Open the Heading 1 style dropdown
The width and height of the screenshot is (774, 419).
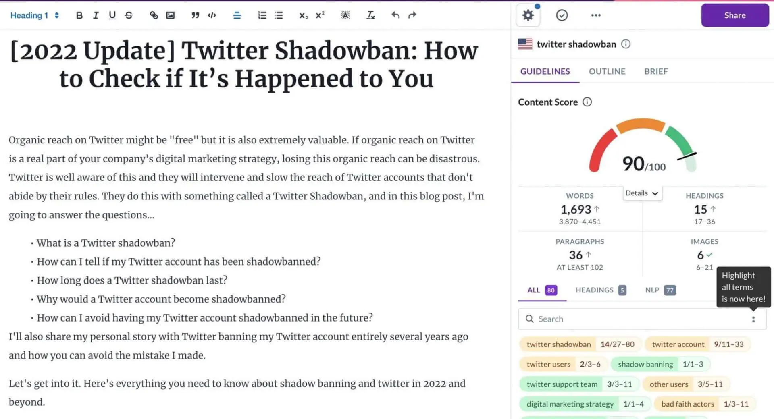click(35, 15)
